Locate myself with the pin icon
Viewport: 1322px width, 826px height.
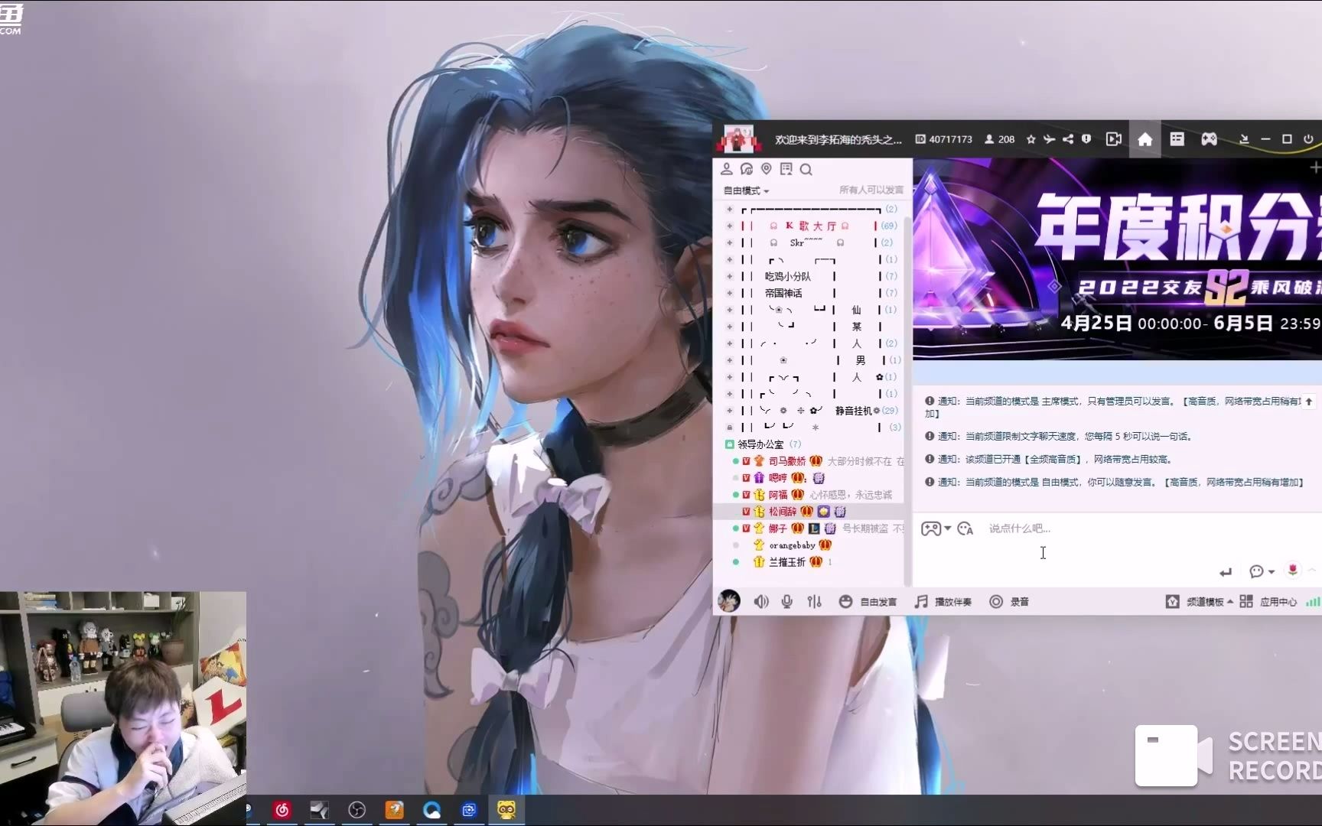pyautogui.click(x=766, y=169)
